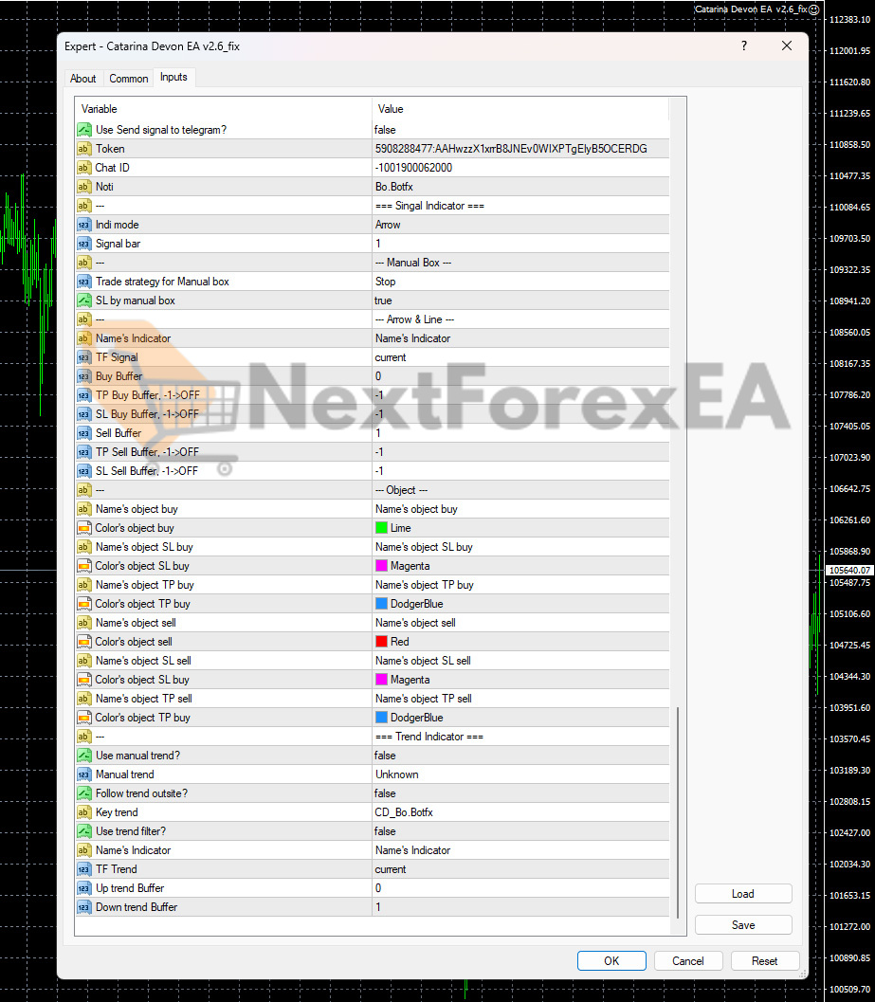
Task: Click the Token value field
Action: click(x=511, y=149)
